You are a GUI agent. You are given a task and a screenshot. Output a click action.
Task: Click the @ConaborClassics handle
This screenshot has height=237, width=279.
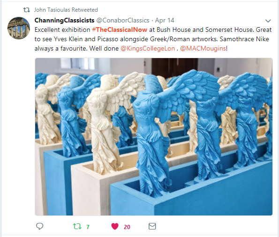tap(123, 20)
